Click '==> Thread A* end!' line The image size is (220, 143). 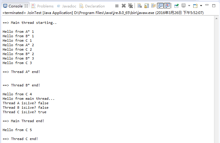click(21, 72)
